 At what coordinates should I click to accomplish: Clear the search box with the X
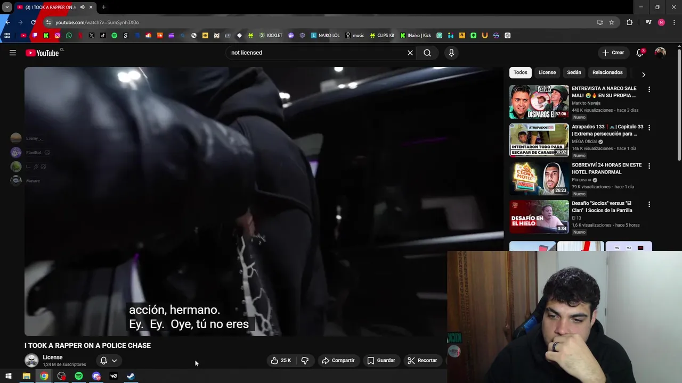point(410,53)
